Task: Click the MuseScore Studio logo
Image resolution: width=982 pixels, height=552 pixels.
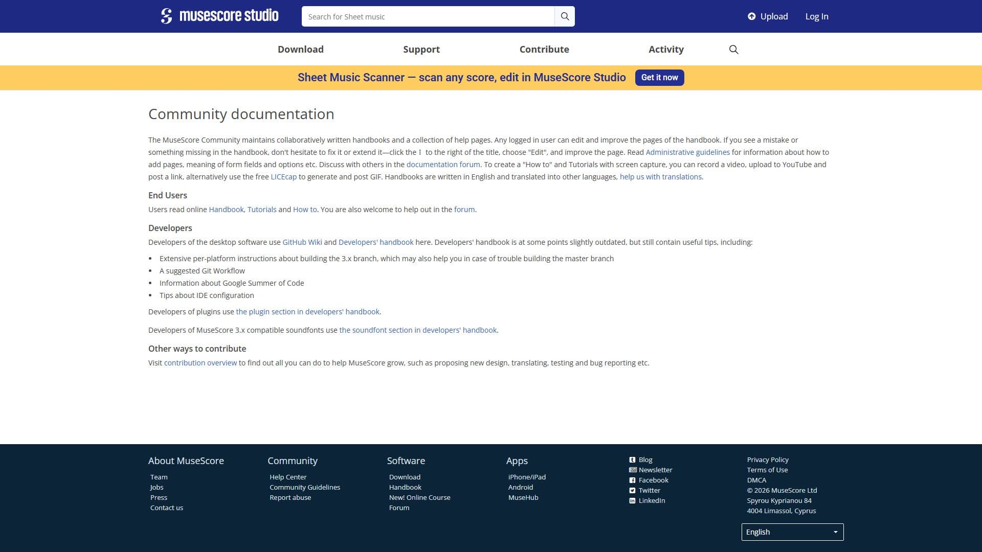Action: [x=219, y=16]
